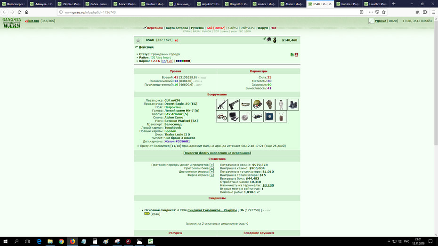Click the Mk-7 helmet item icon
The width and height of the screenshot is (438, 246).
[x=257, y=104]
